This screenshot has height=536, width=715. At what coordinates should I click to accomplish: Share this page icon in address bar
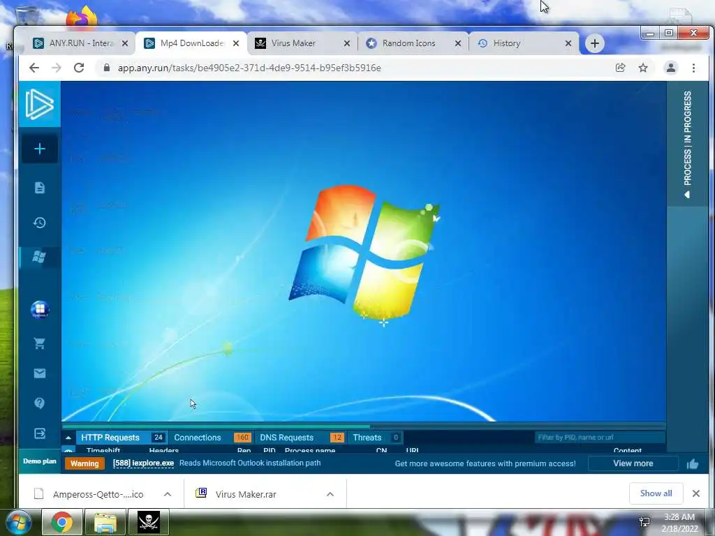click(620, 68)
